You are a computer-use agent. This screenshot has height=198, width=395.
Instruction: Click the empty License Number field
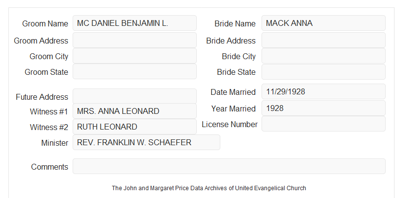tap(323, 124)
